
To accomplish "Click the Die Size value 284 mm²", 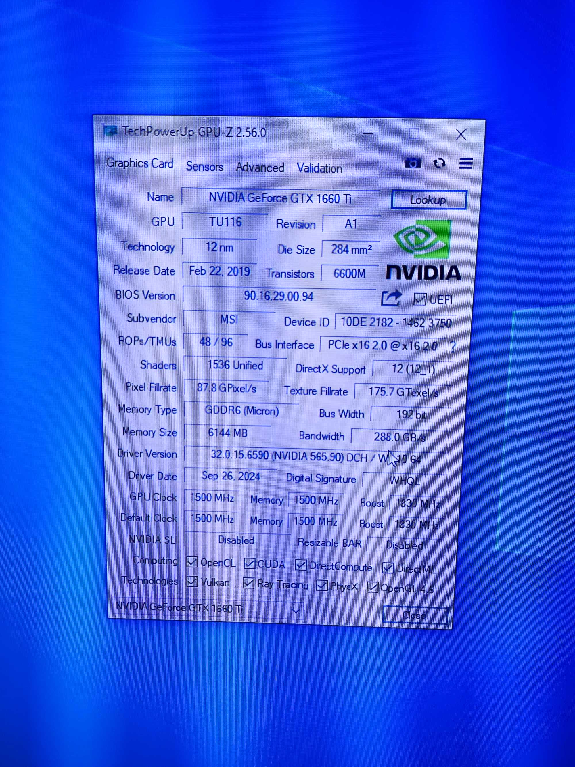I will click(351, 249).
